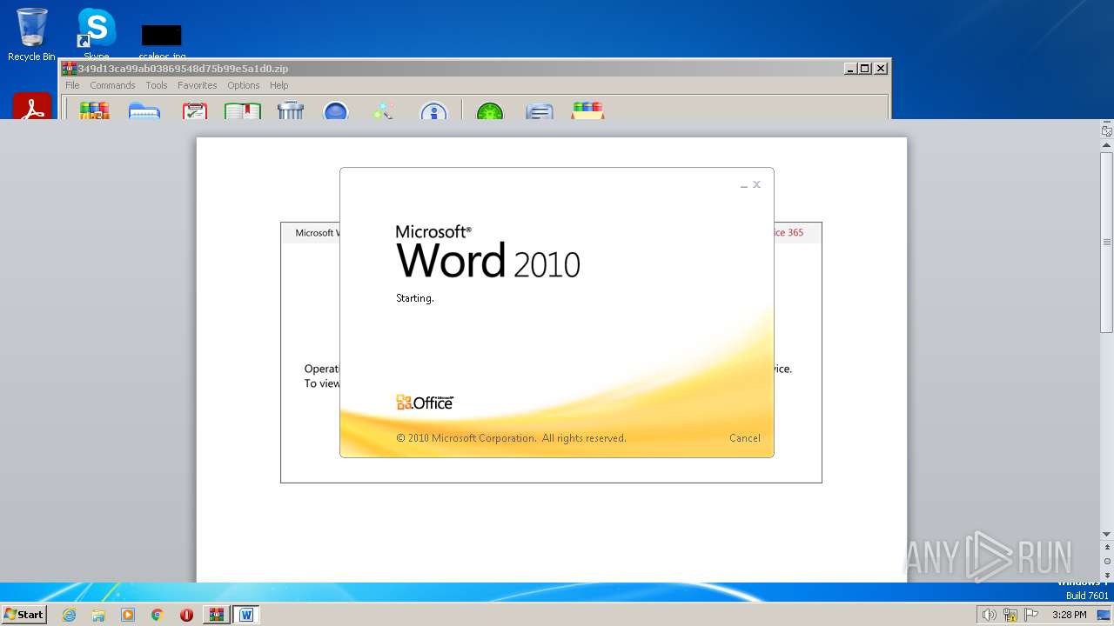Viewport: 1114px width, 626px height.
Task: Switch to Word taskbar button
Action: click(x=246, y=615)
